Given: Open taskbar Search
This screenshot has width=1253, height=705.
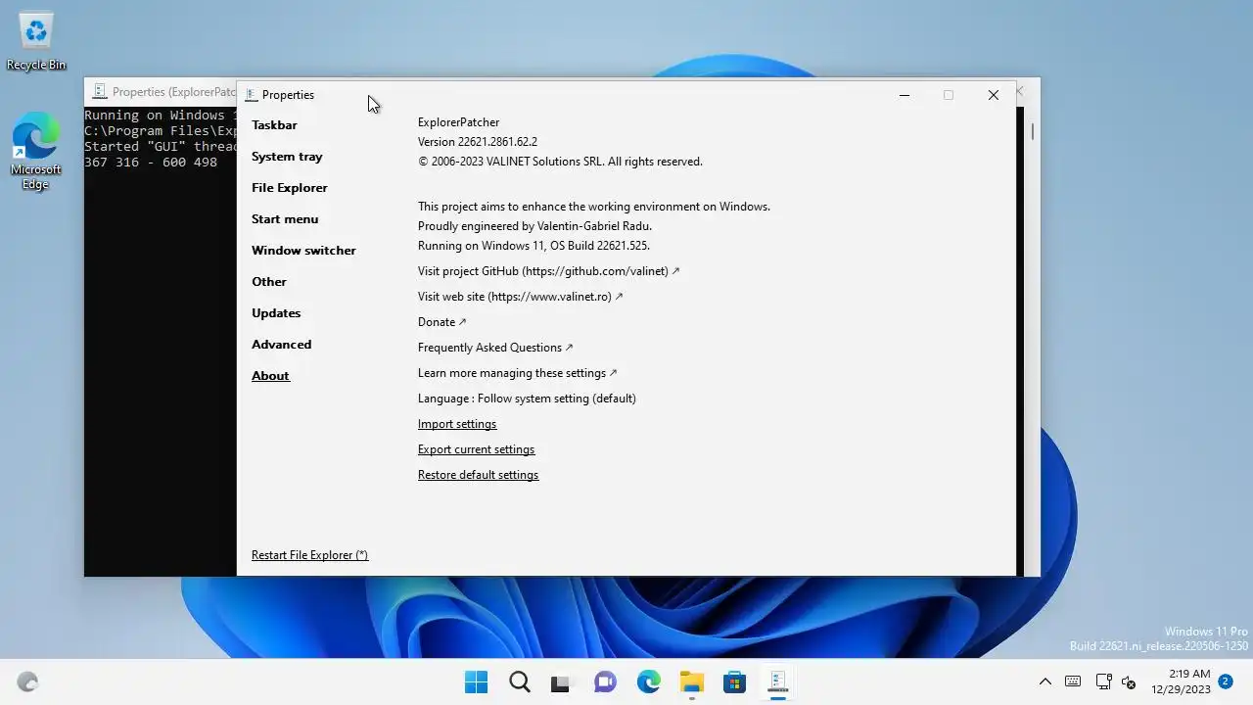Looking at the screenshot, I should click(x=520, y=682).
